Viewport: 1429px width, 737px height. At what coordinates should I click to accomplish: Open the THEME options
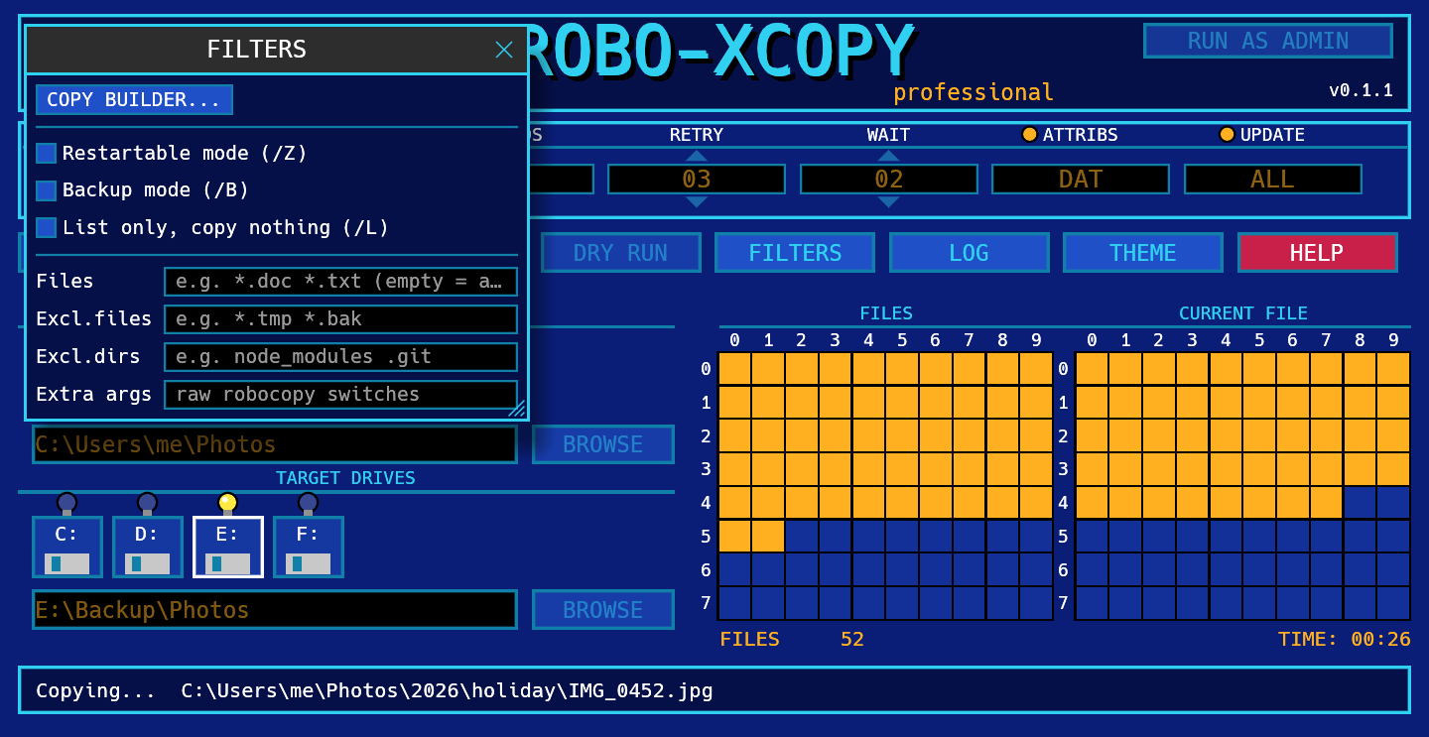point(1143,253)
